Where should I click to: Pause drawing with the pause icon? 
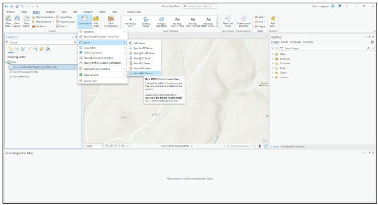(x=260, y=146)
